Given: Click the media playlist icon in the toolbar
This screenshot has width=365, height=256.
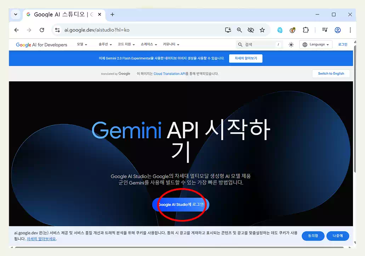Looking at the screenshot, I should point(325,30).
